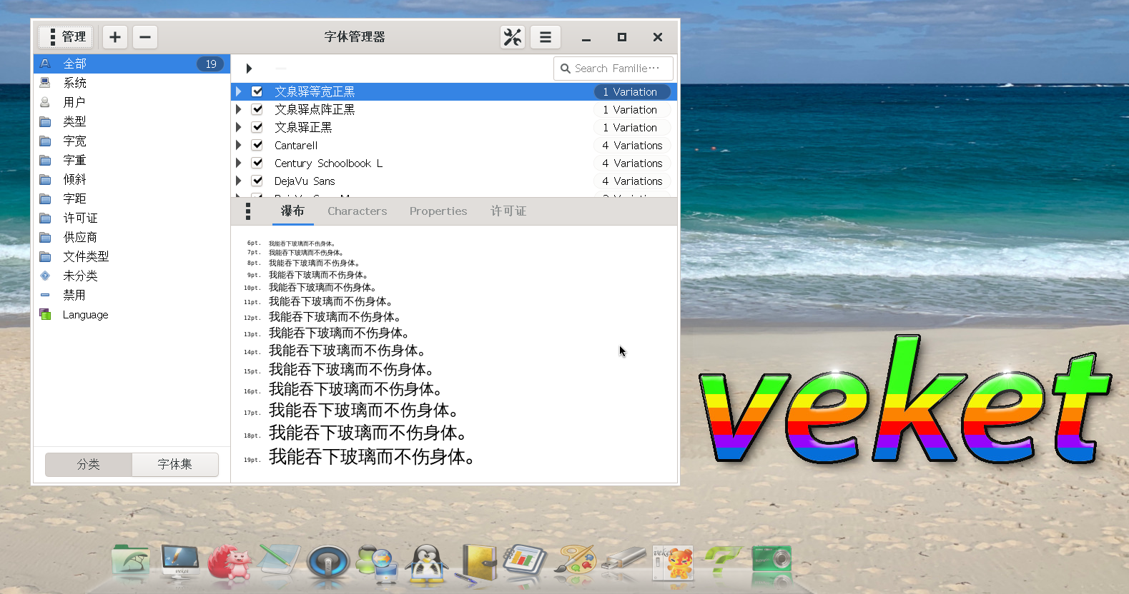Open the 字宽 folder icon
The image size is (1129, 594).
click(45, 141)
